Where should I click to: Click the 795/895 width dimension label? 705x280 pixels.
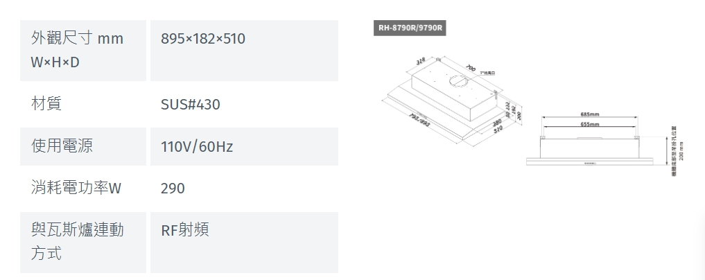(421, 119)
